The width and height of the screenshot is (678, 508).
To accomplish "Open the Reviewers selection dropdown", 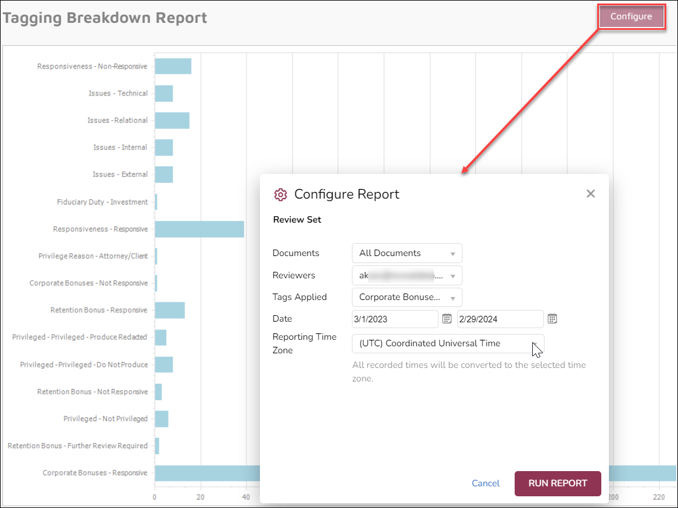I will point(406,275).
